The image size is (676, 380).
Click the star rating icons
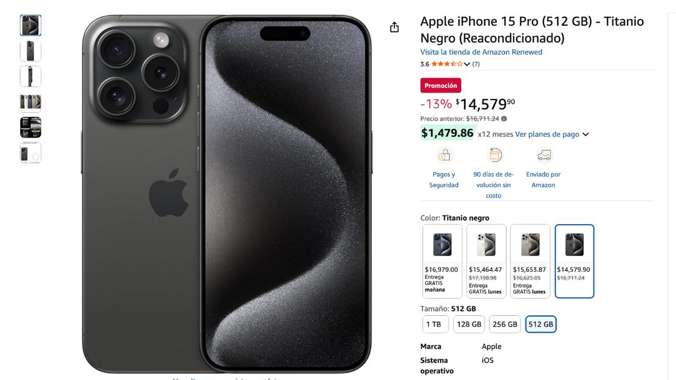tap(447, 64)
